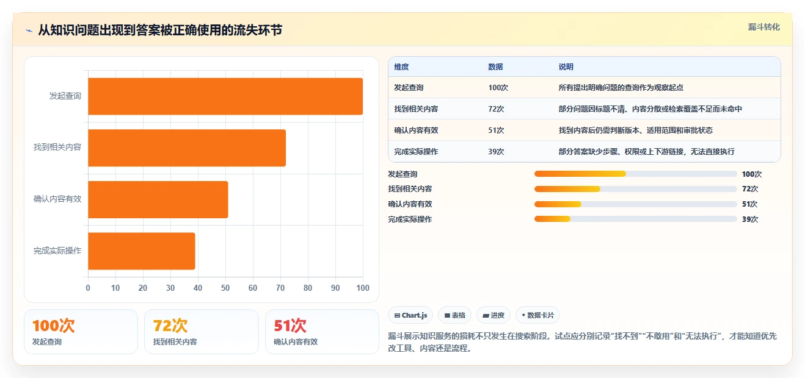
Task: Click the 漏斗转化 tag in the header
Action: pos(763,27)
